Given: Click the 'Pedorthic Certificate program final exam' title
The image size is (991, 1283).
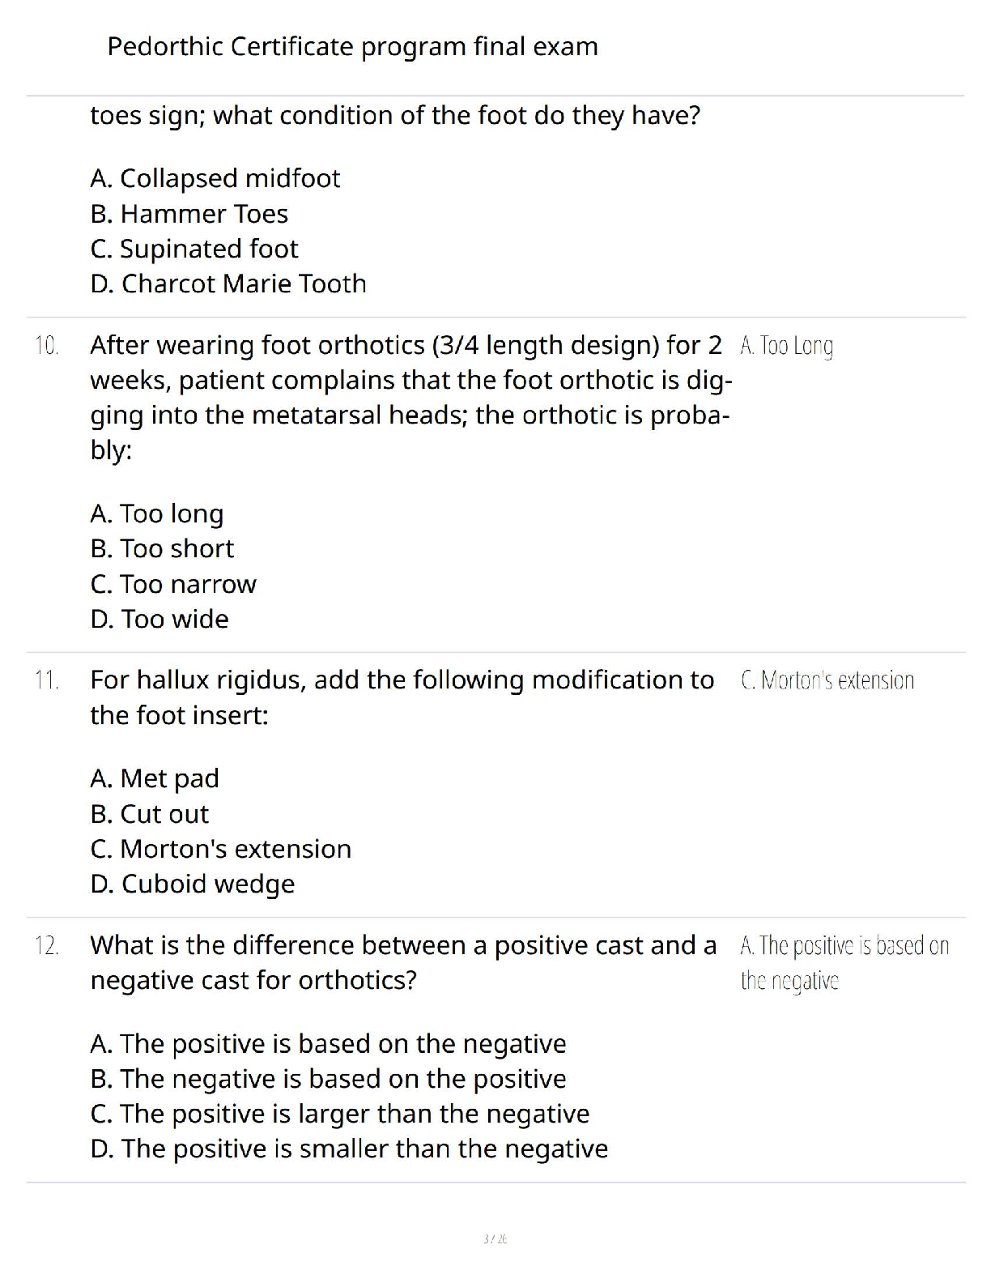Looking at the screenshot, I should point(352,47).
